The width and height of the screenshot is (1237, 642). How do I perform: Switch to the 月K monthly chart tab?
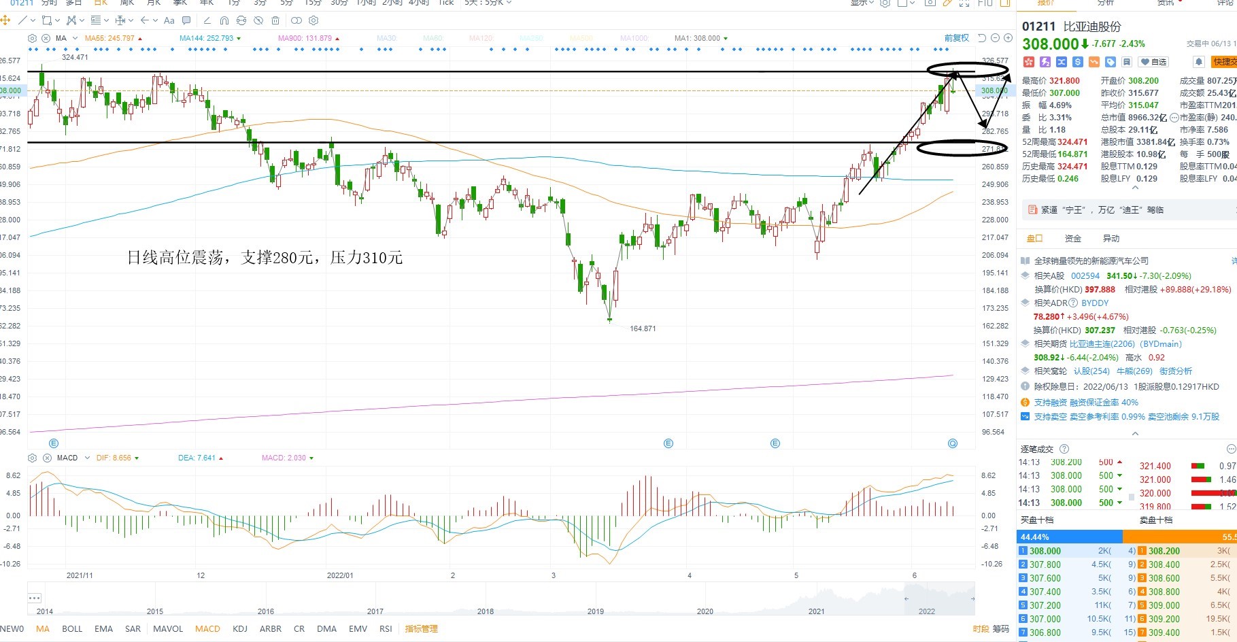(154, 3)
